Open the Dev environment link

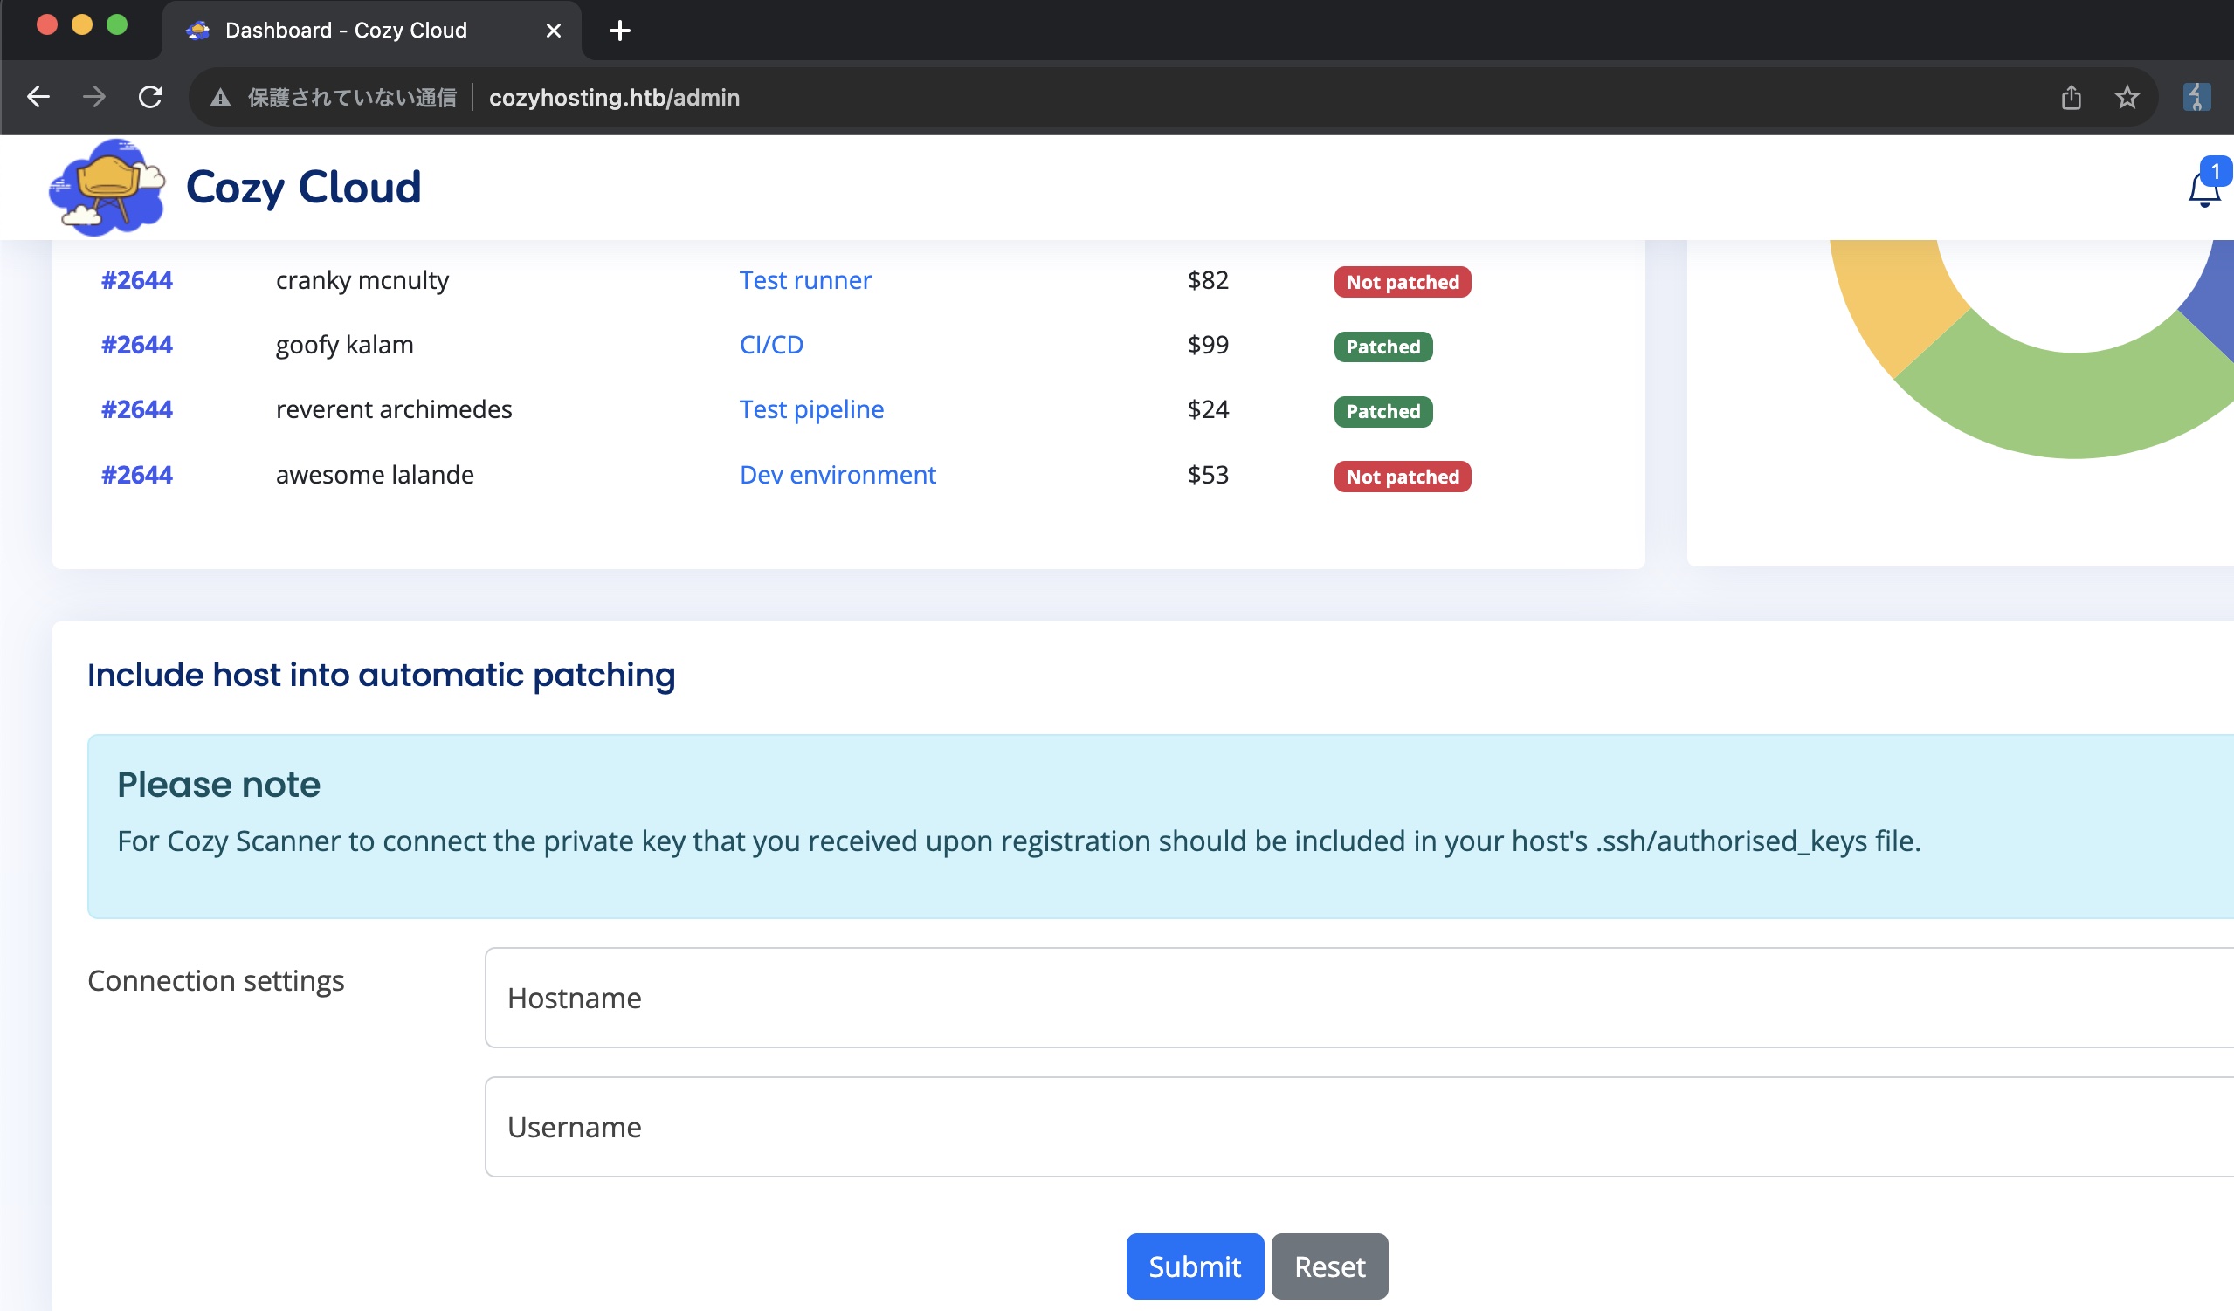tap(837, 475)
